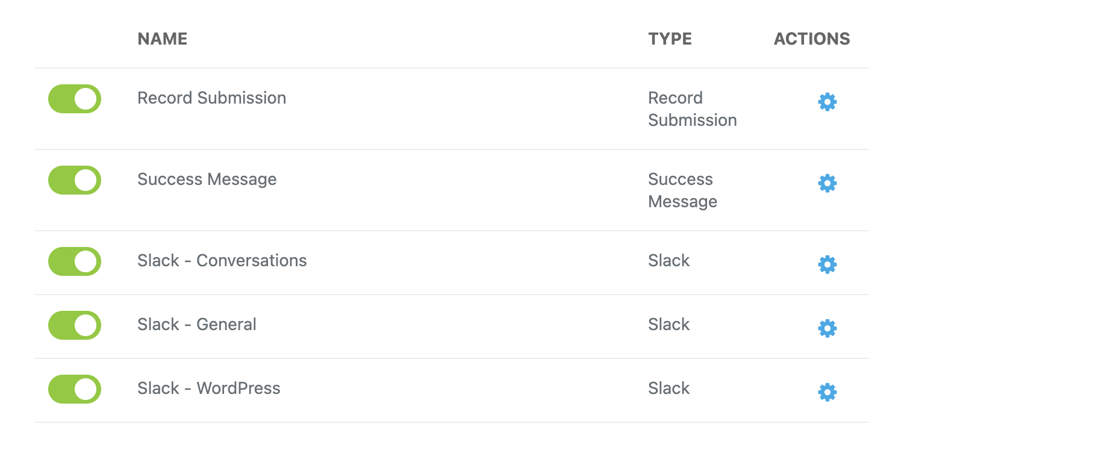Click the TYPE column header

pyautogui.click(x=670, y=39)
